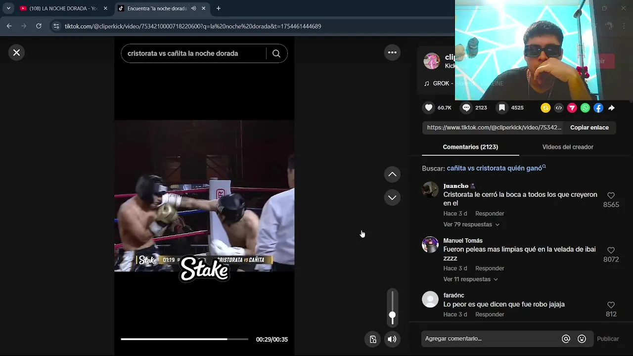Go to next video with down arrow
This screenshot has width=633, height=356.
coord(392,197)
